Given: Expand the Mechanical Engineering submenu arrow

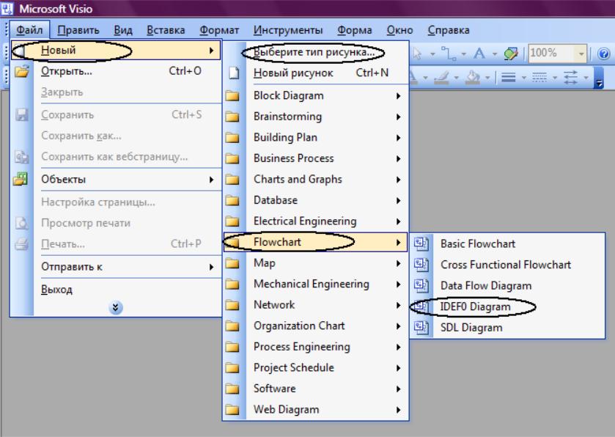Looking at the screenshot, I should click(398, 284).
